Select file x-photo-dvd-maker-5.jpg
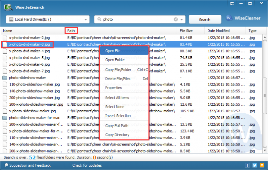The width and height of the screenshot is (268, 170). (29, 58)
